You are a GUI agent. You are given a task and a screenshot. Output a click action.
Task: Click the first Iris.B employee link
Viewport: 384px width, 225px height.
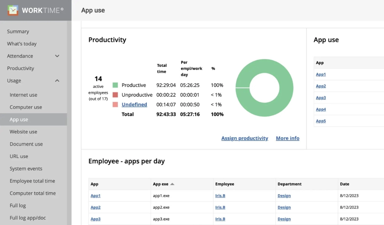coord(220,196)
